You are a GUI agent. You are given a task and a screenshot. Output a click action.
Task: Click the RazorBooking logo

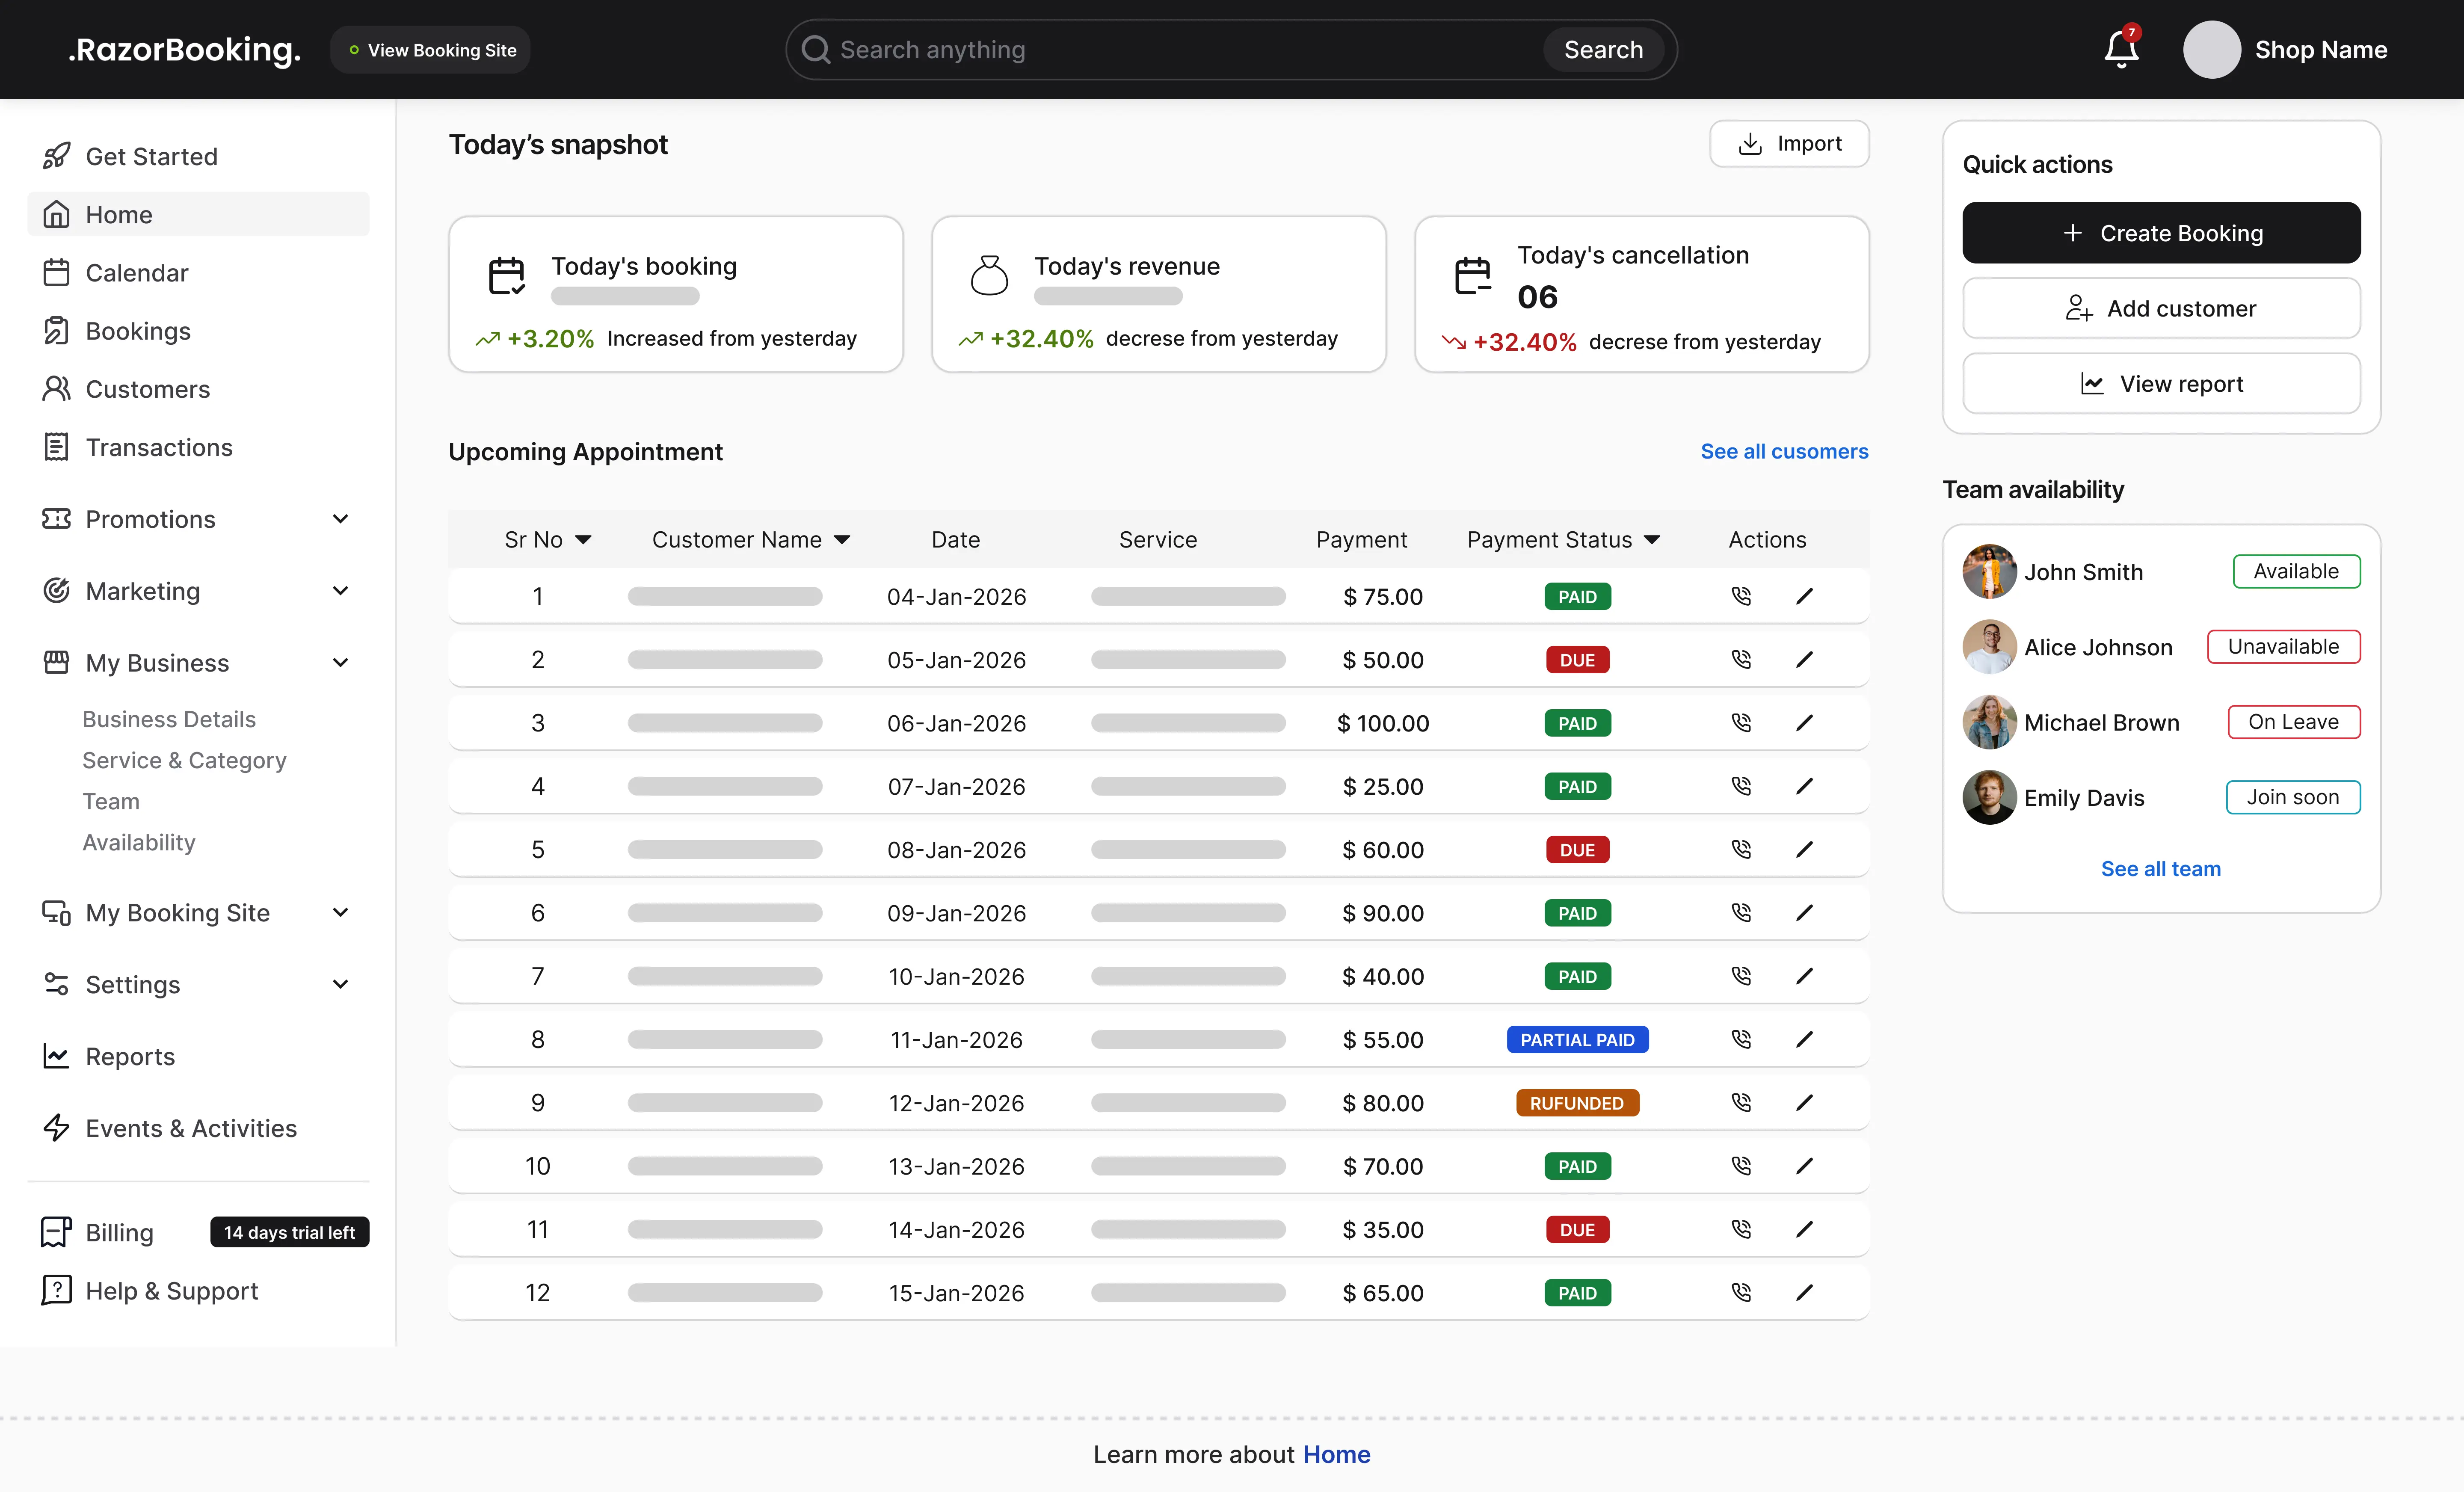[x=185, y=50]
